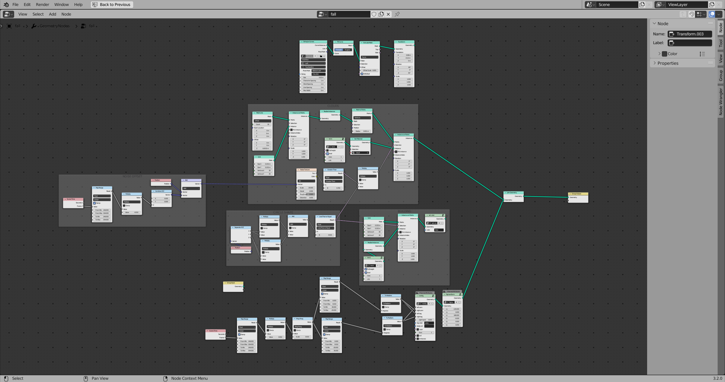Click the empty Label field
This screenshot has height=382, width=725.
pyautogui.click(x=690, y=43)
